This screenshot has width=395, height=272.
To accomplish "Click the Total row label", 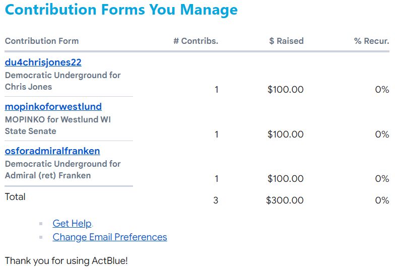I will tap(15, 197).
